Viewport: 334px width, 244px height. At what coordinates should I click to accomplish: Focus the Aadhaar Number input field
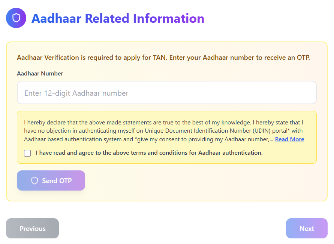[x=167, y=93]
